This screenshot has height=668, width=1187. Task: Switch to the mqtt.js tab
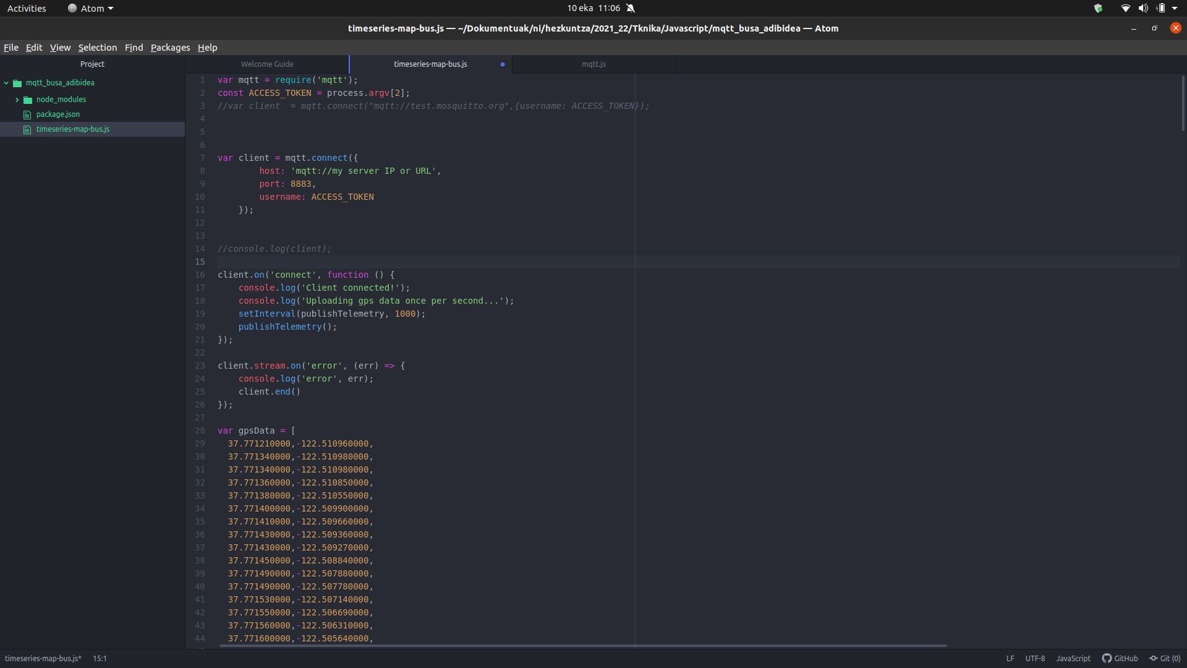coord(593,64)
